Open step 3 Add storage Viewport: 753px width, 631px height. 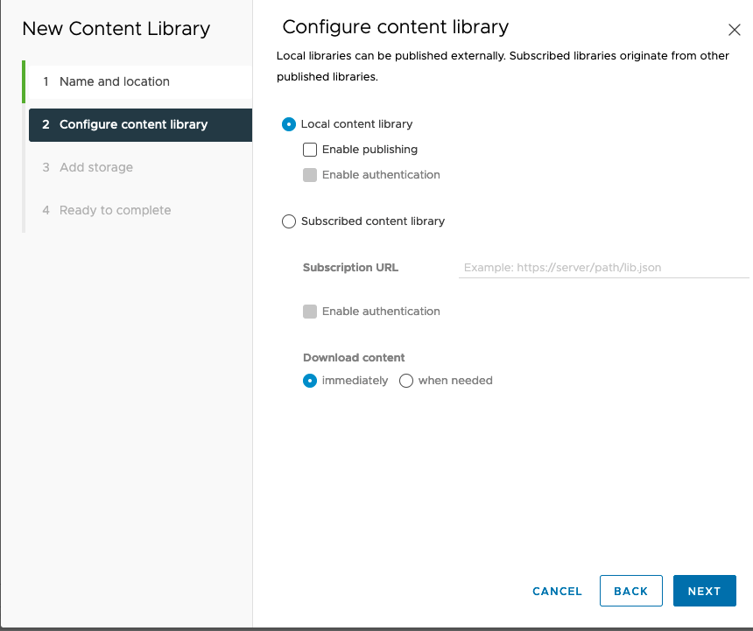95,167
